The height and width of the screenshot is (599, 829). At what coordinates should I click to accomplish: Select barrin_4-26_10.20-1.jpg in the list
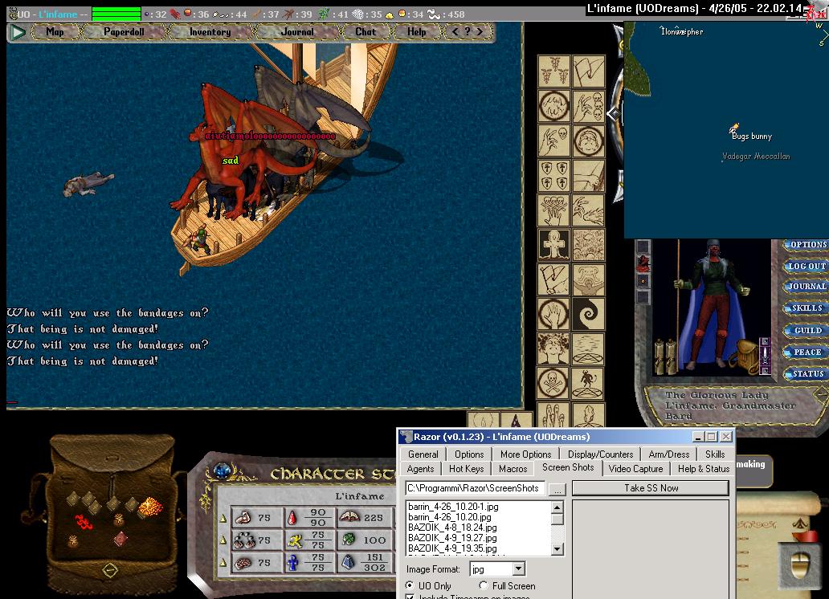453,507
